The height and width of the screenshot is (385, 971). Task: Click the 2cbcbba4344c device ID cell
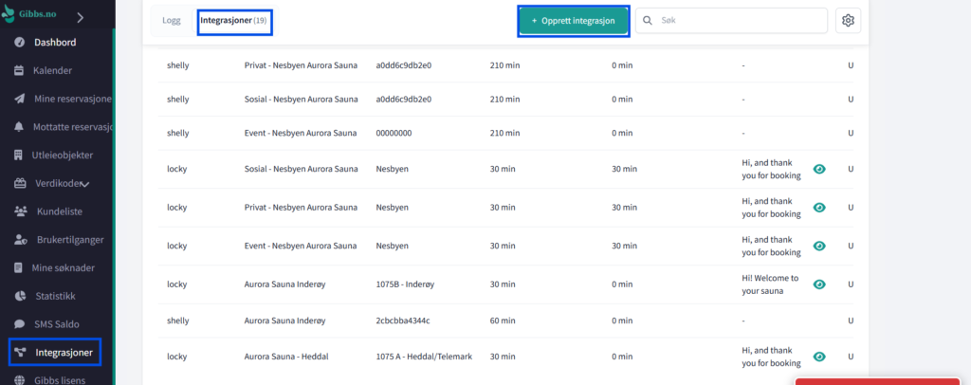tap(402, 321)
